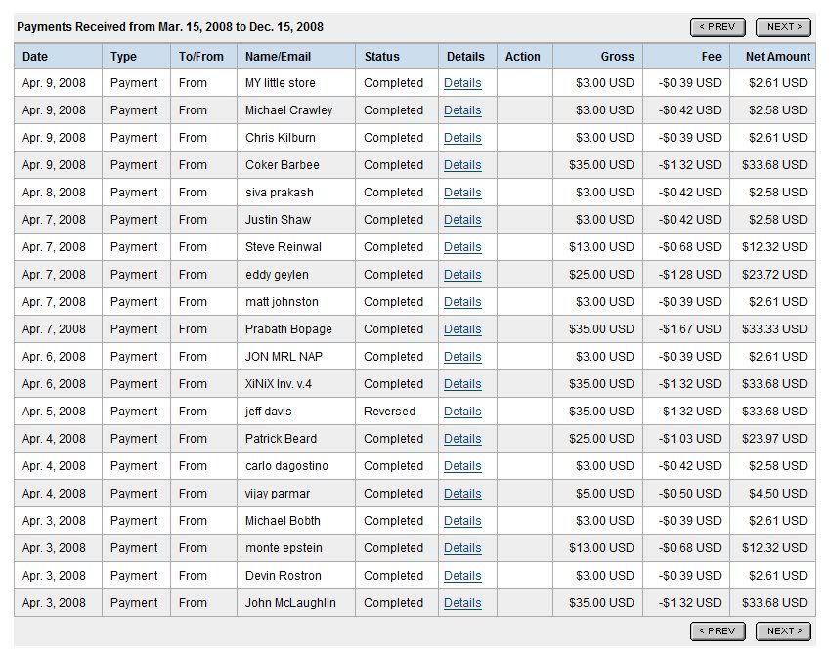Screen dimensions: 831x651
Task: Open Details for Prabath Bopage payment
Action: point(462,329)
